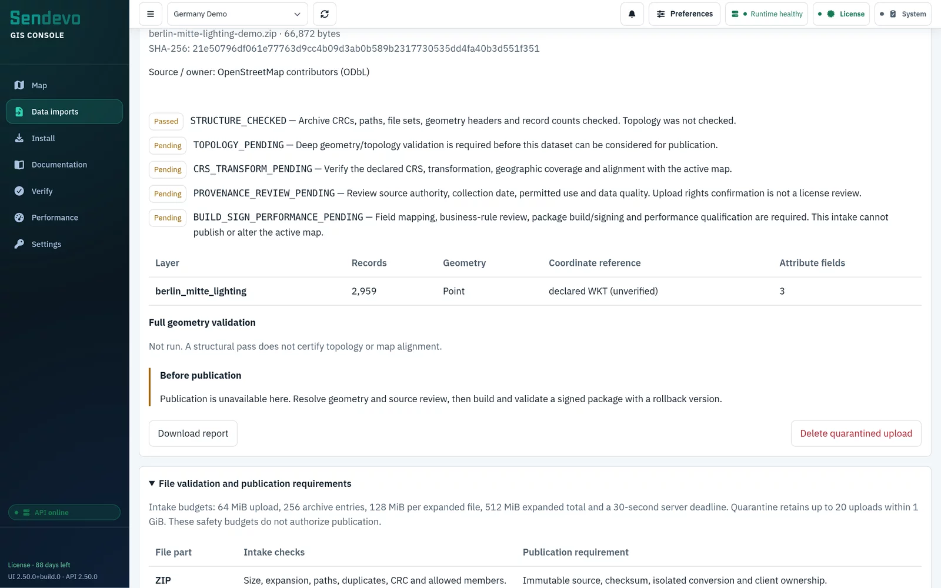Open the Germany Demo project dropdown
The image size is (941, 588).
coord(237,14)
